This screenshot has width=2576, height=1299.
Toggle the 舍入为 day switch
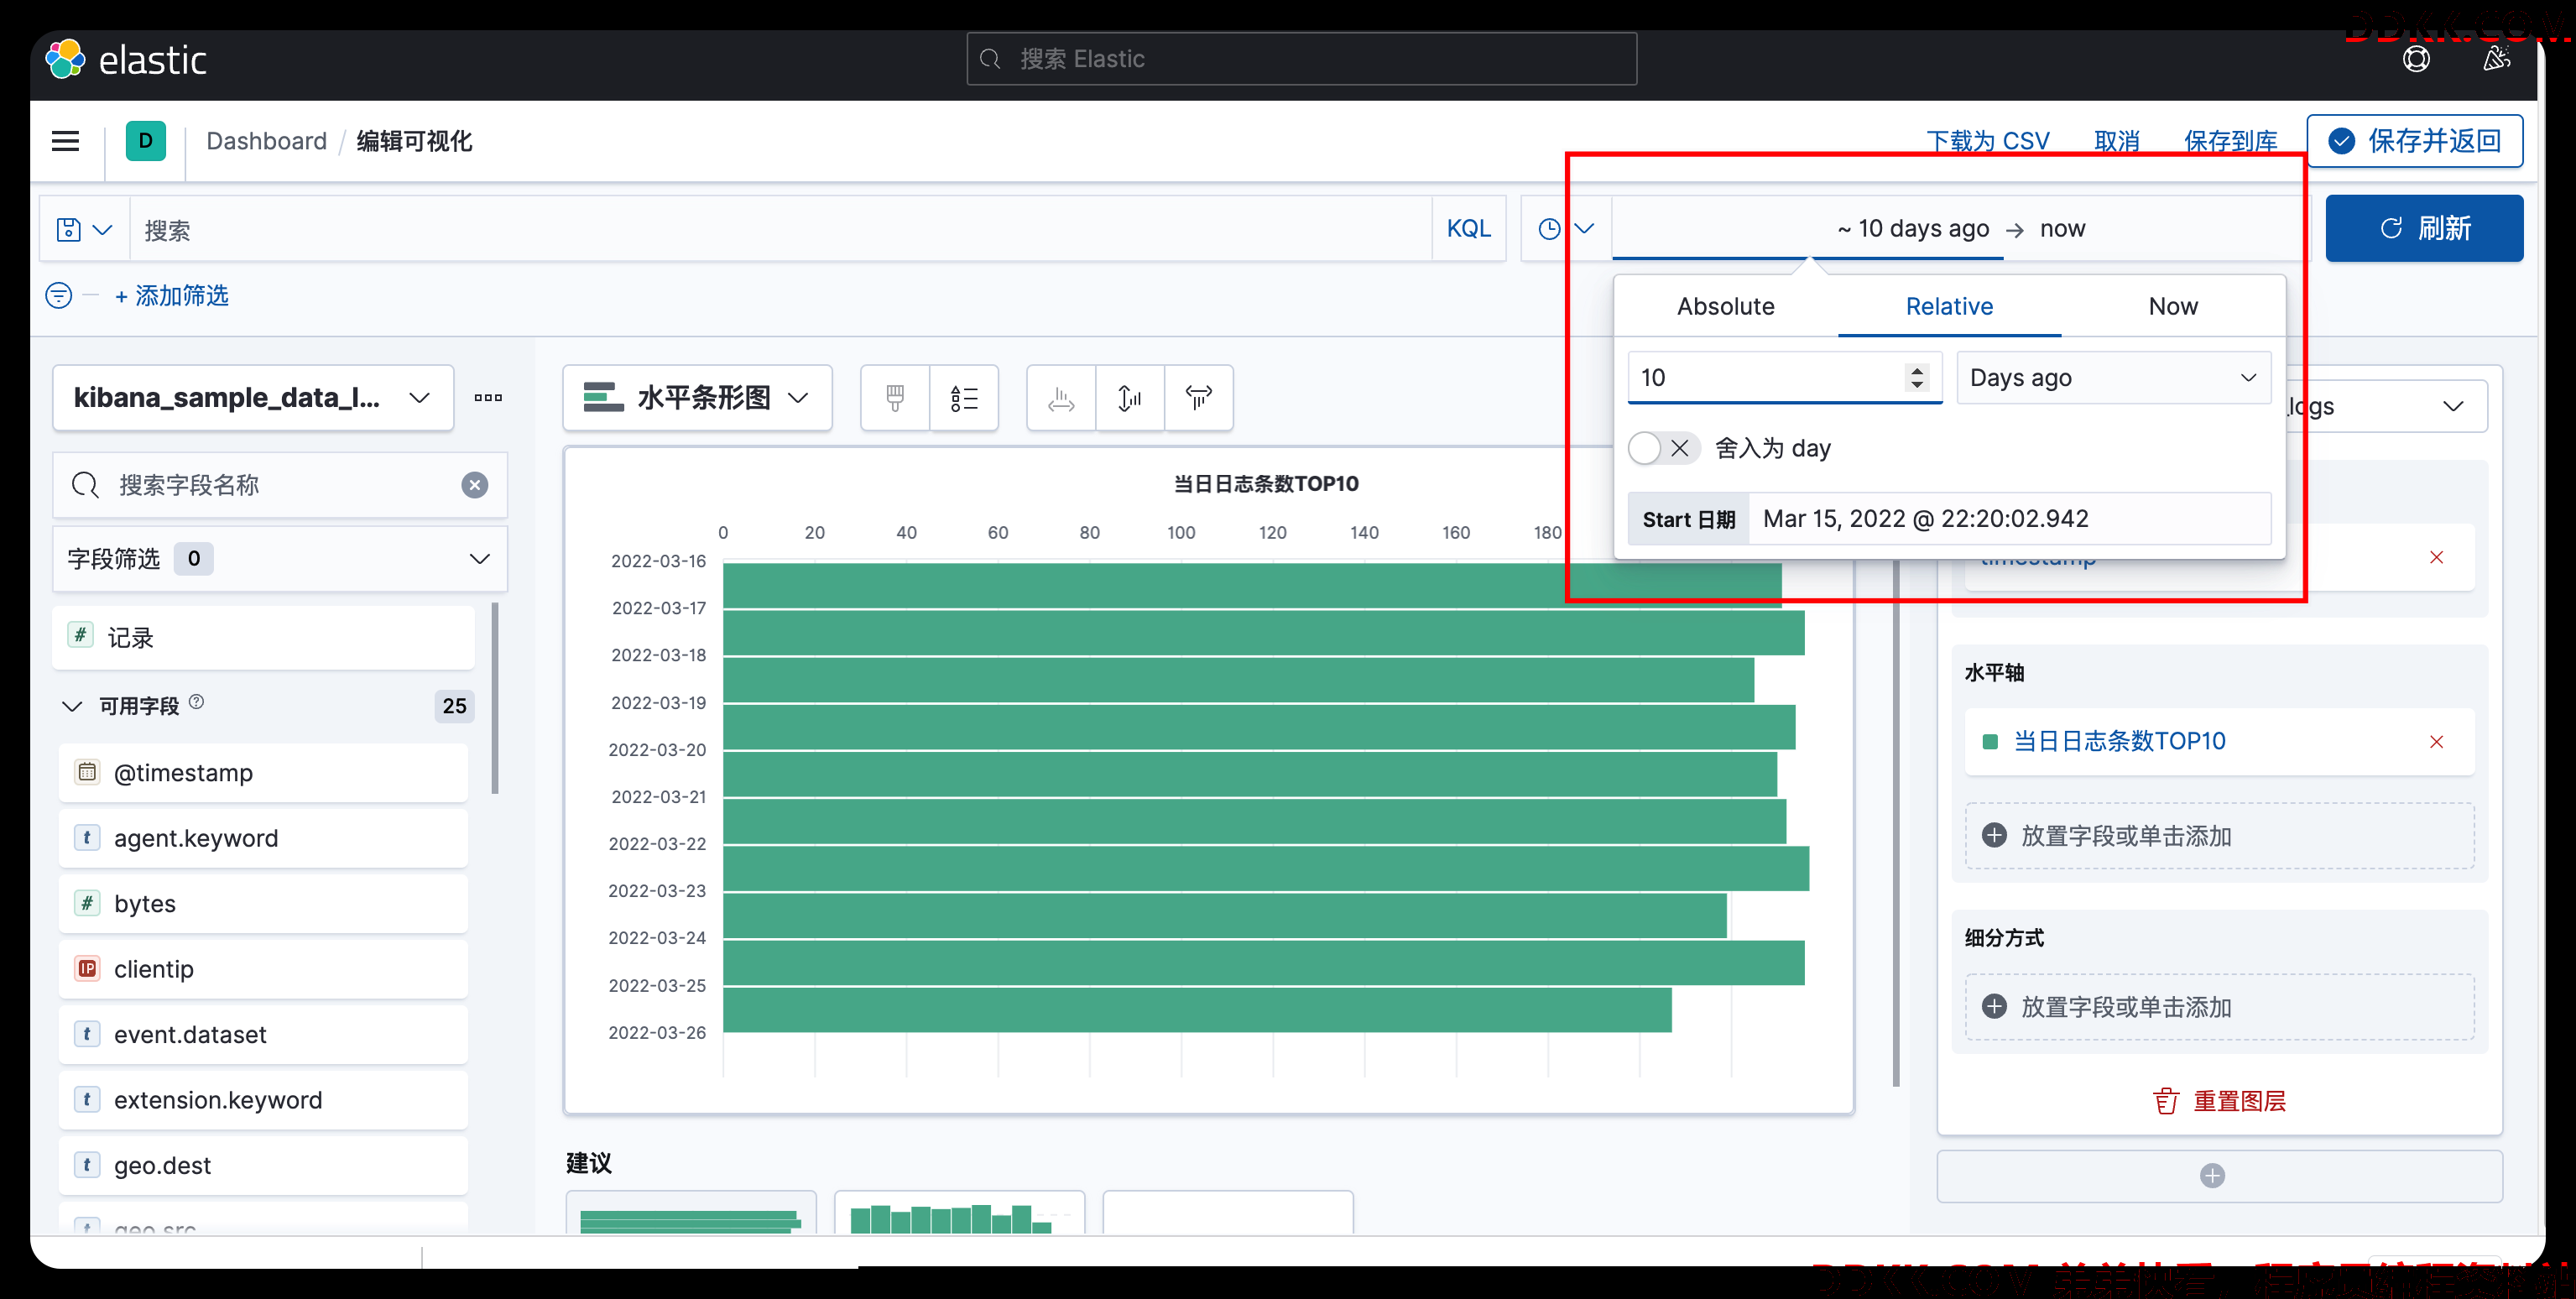click(x=1663, y=448)
